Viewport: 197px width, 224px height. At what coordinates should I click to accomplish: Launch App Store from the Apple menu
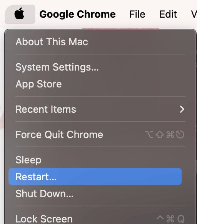click(100, 84)
